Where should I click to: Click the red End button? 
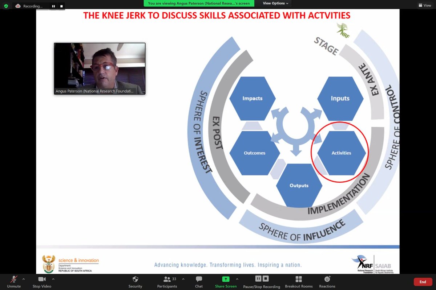[423, 282]
